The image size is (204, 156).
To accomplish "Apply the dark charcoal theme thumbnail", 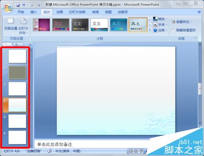I will coord(80,25).
